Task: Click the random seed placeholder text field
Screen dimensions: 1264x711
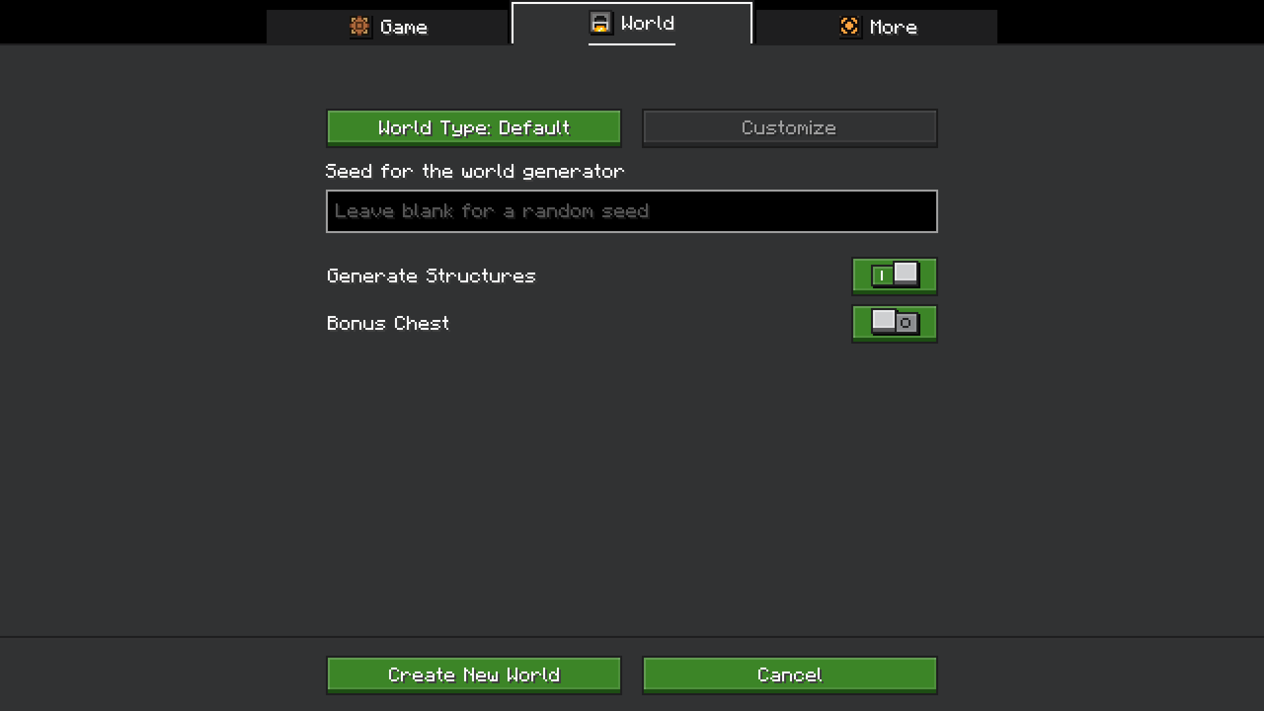Action: pos(631,211)
